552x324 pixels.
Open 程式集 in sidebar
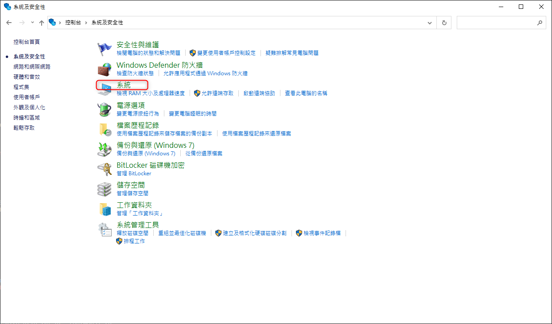click(x=21, y=87)
